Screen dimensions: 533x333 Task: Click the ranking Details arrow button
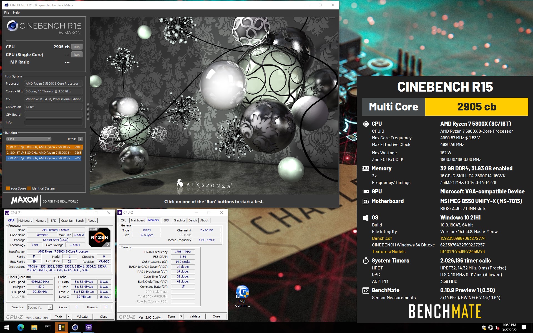(80, 139)
